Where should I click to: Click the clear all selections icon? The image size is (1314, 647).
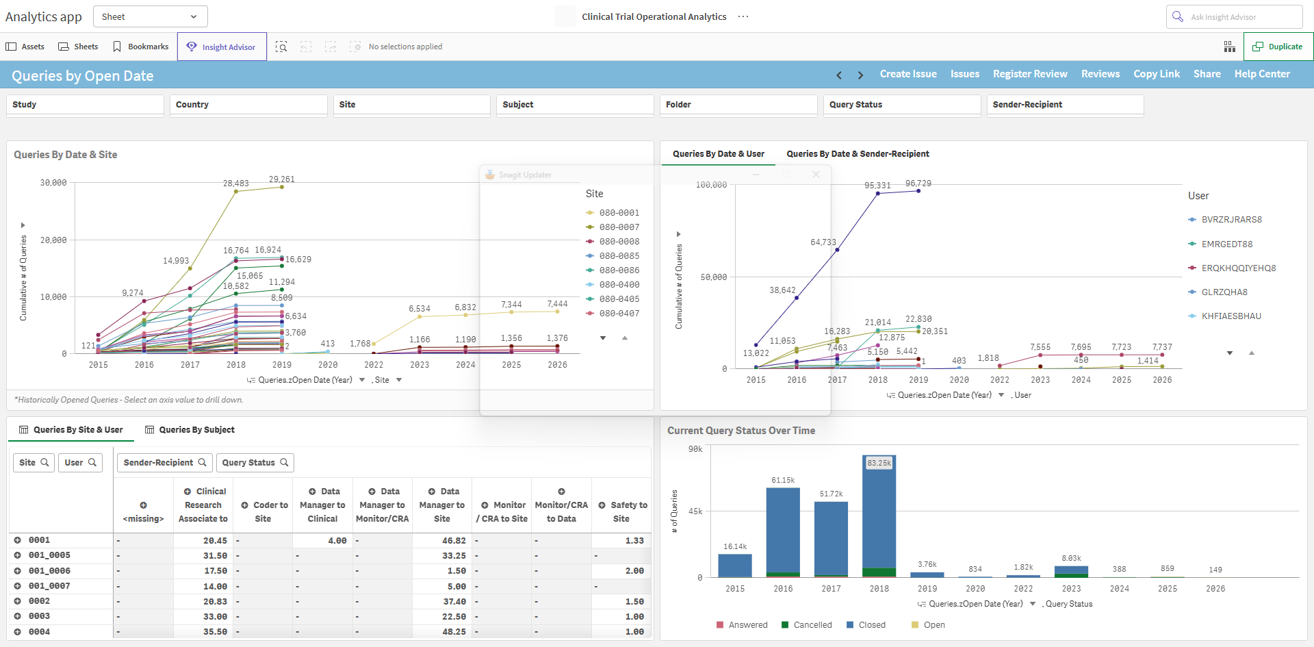pyautogui.click(x=355, y=47)
